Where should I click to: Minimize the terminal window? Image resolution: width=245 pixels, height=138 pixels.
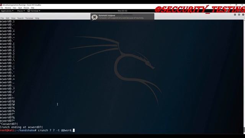click(x=235, y=15)
